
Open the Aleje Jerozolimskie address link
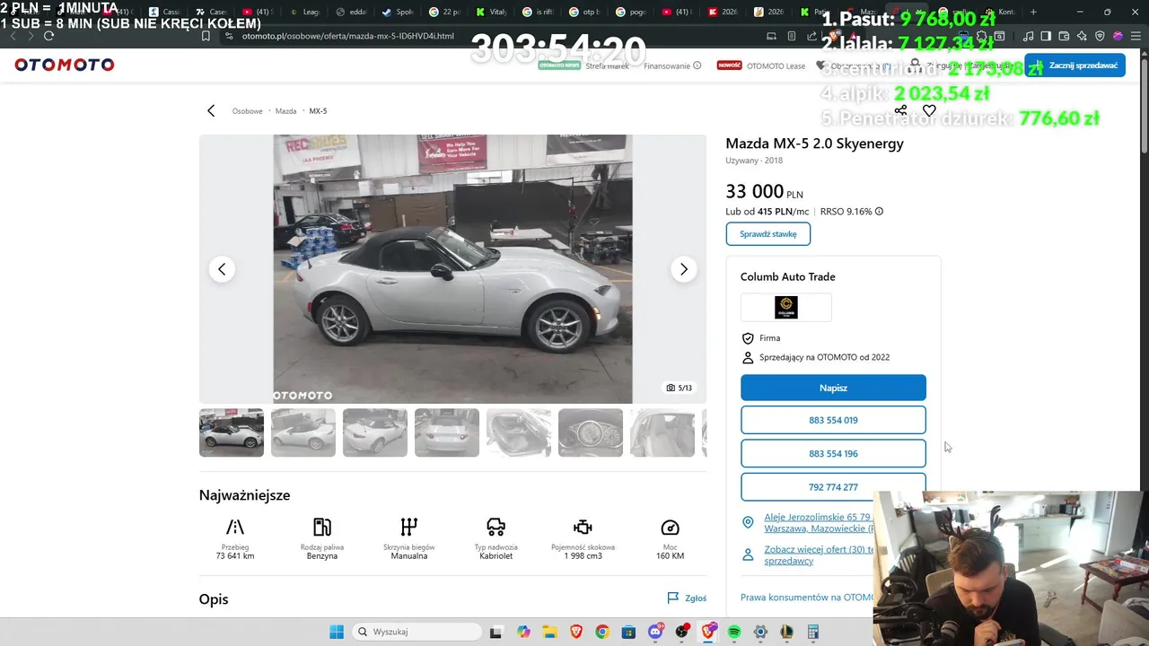(818, 522)
